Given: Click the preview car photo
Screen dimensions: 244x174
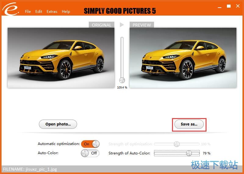Looking at the screenshot, I should tap(183, 58).
